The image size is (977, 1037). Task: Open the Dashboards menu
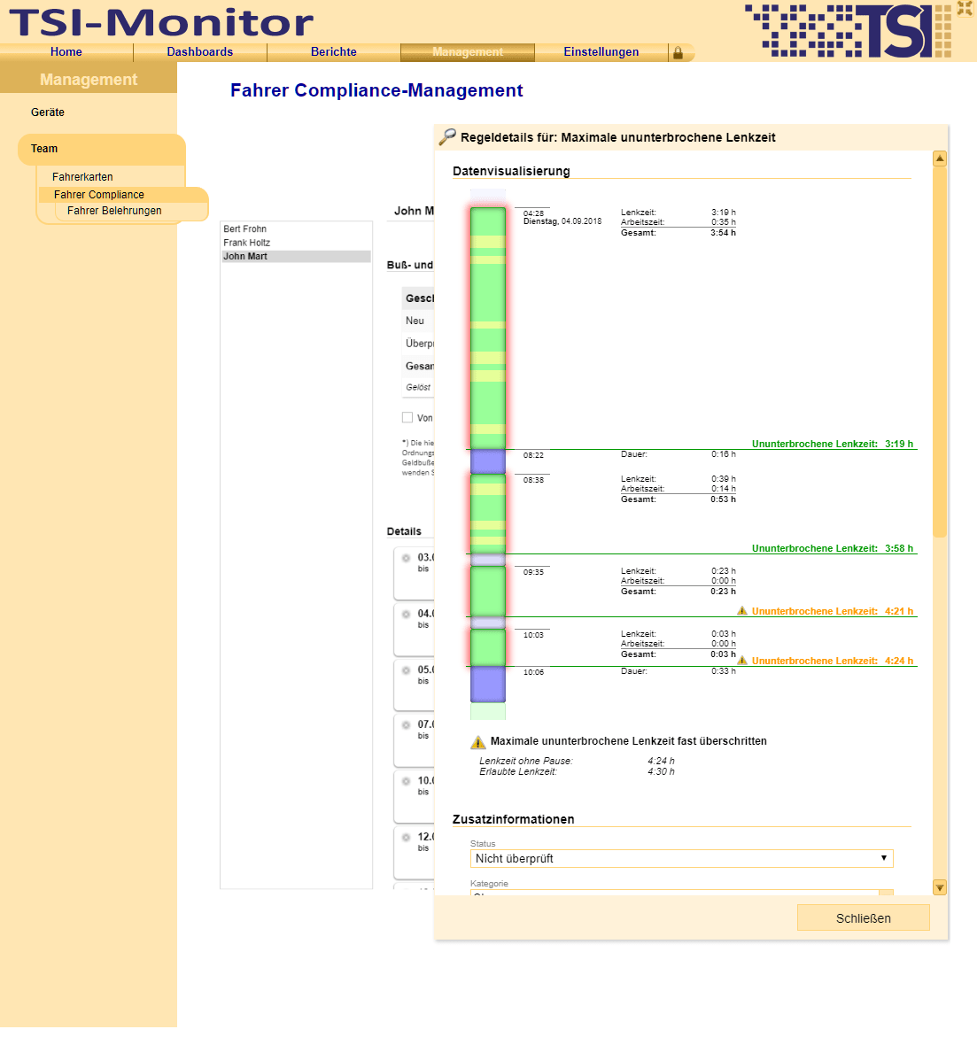coord(200,51)
